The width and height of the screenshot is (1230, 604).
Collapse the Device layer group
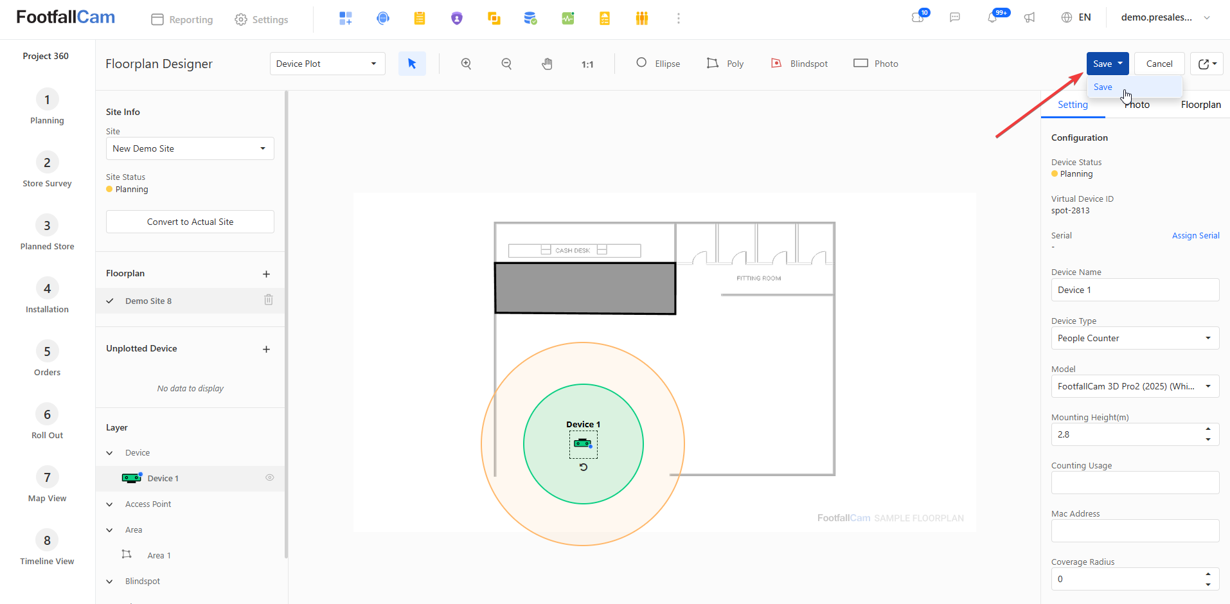coord(110,453)
